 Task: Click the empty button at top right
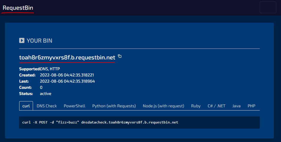click(268, 7)
